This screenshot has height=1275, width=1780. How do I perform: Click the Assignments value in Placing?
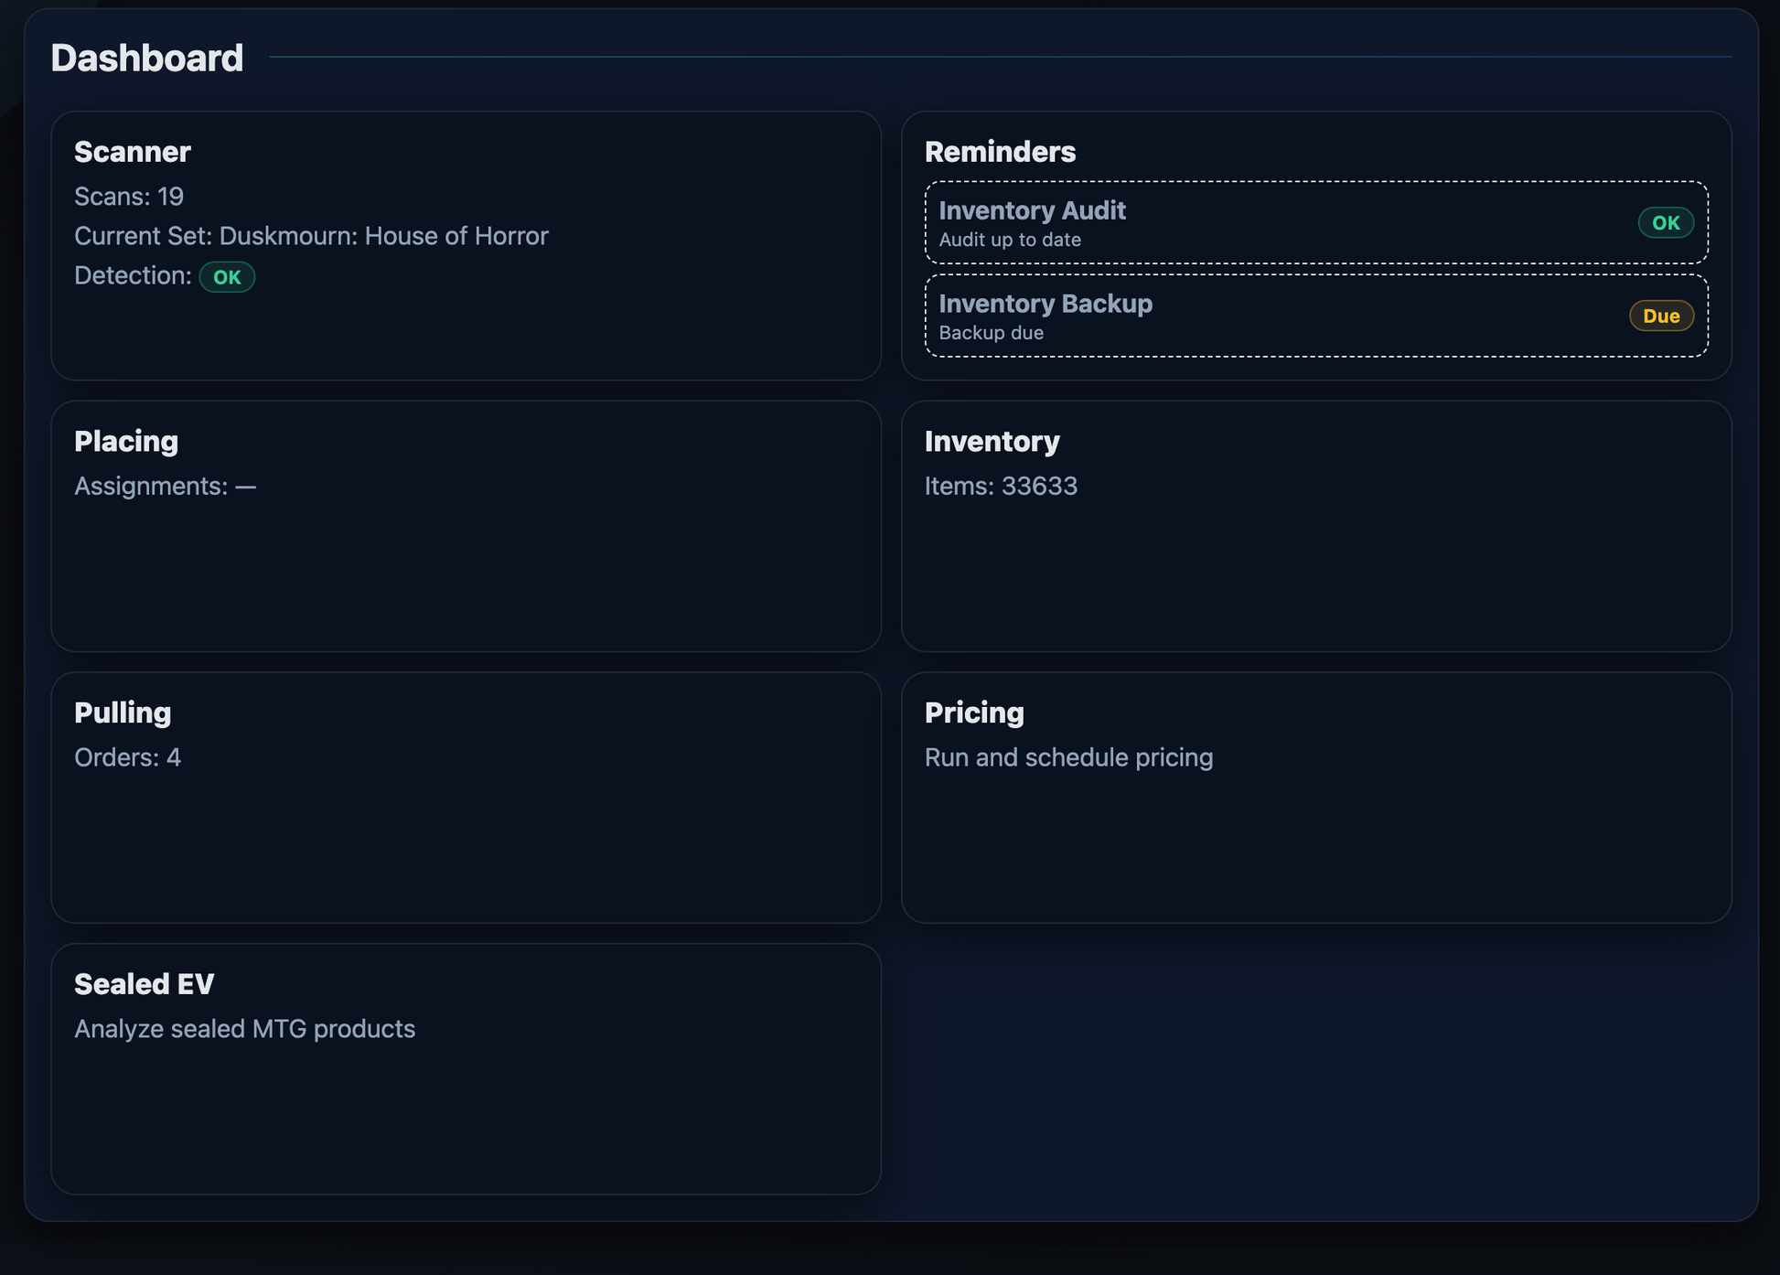pos(245,487)
